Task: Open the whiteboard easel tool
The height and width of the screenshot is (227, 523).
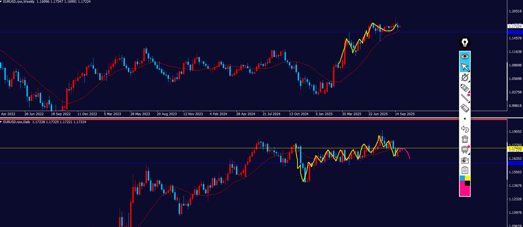Action: [465, 150]
